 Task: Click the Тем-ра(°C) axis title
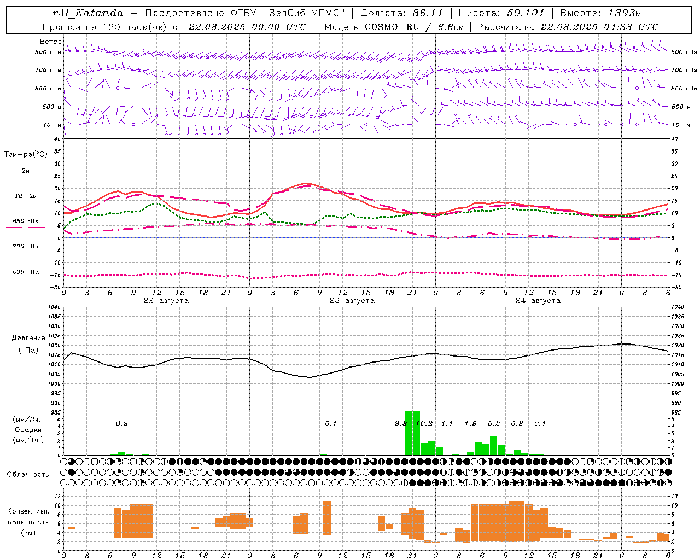[x=26, y=155]
